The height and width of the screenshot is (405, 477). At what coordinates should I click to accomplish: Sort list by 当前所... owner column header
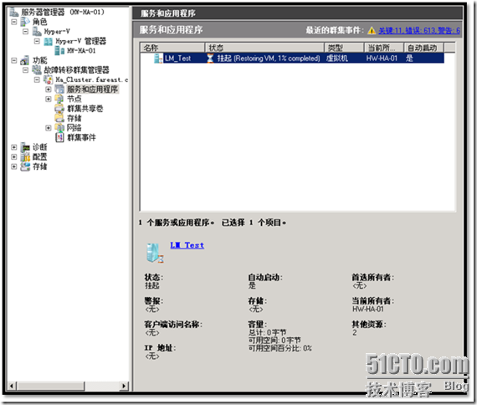pos(384,48)
